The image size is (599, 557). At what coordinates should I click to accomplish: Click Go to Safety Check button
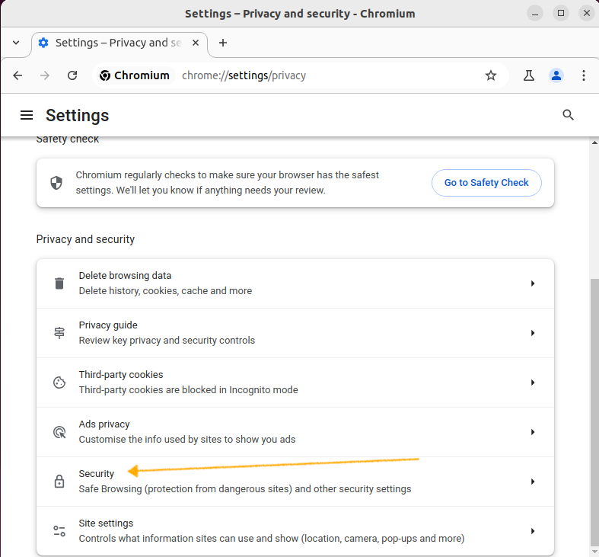click(486, 183)
